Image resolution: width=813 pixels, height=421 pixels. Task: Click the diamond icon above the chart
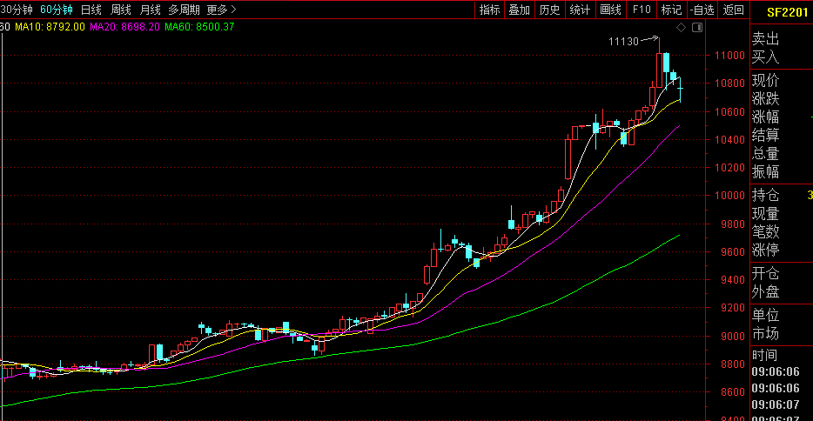point(682,27)
